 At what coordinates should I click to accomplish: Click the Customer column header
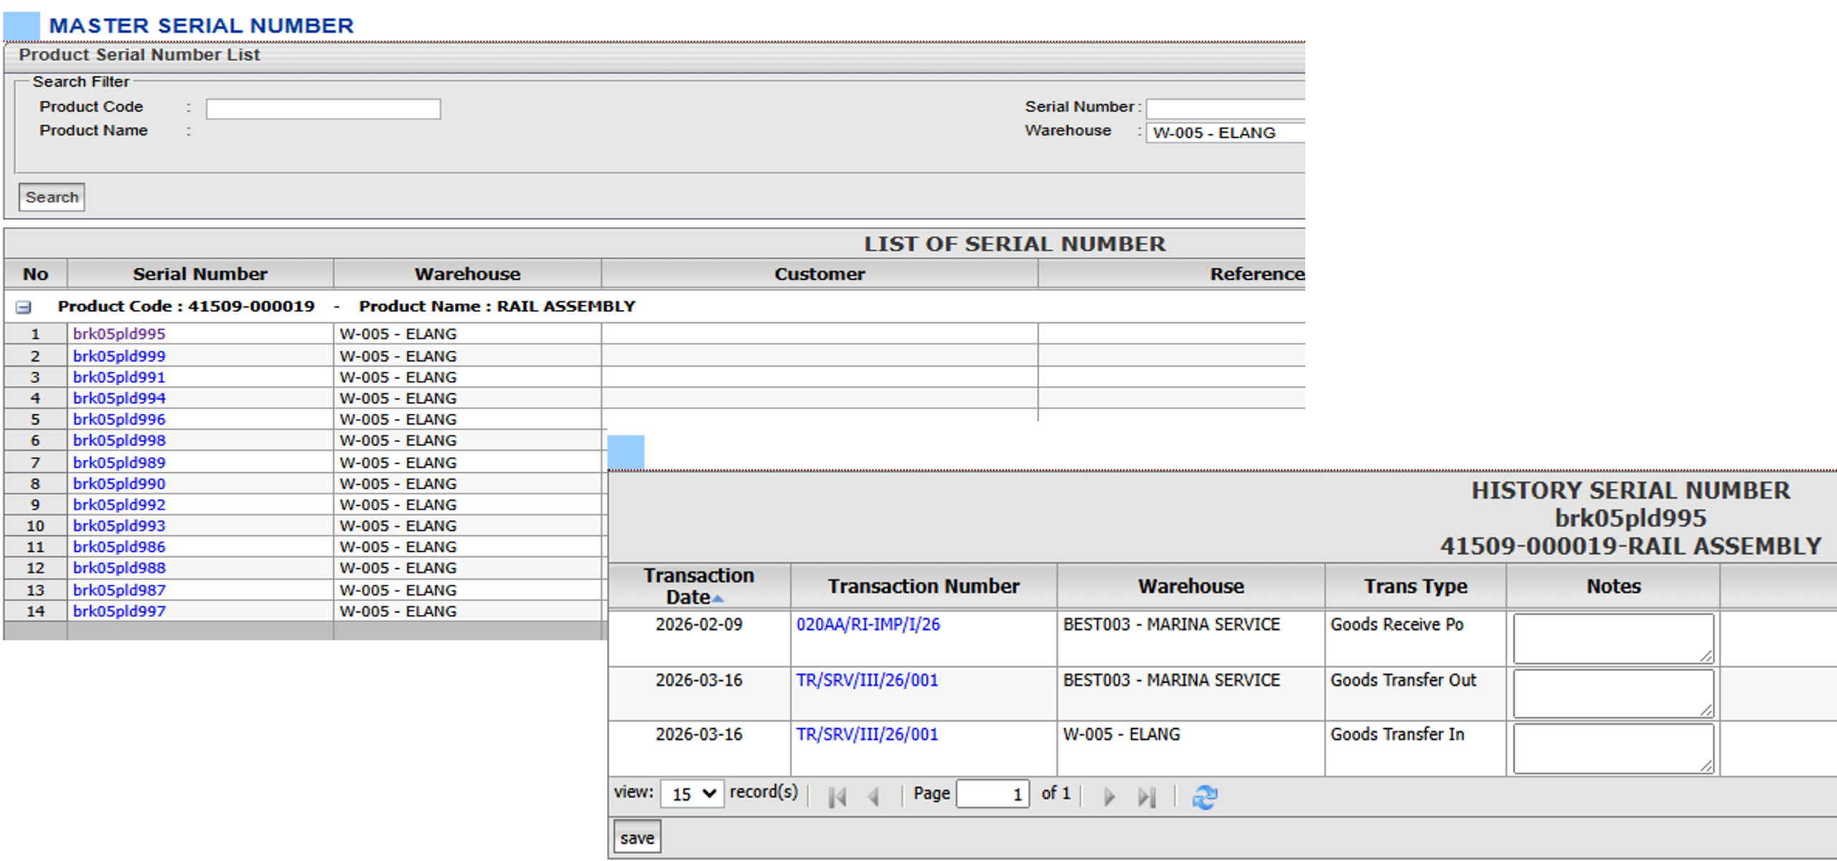click(x=819, y=274)
